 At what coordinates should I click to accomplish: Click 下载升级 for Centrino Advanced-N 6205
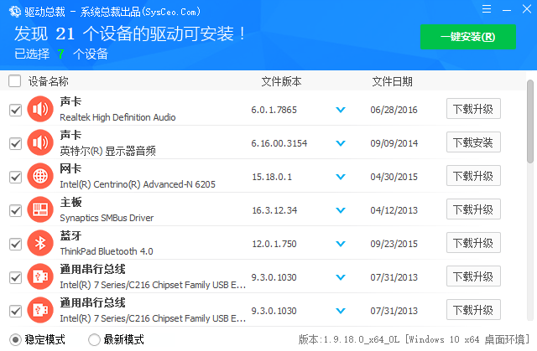[x=473, y=176]
